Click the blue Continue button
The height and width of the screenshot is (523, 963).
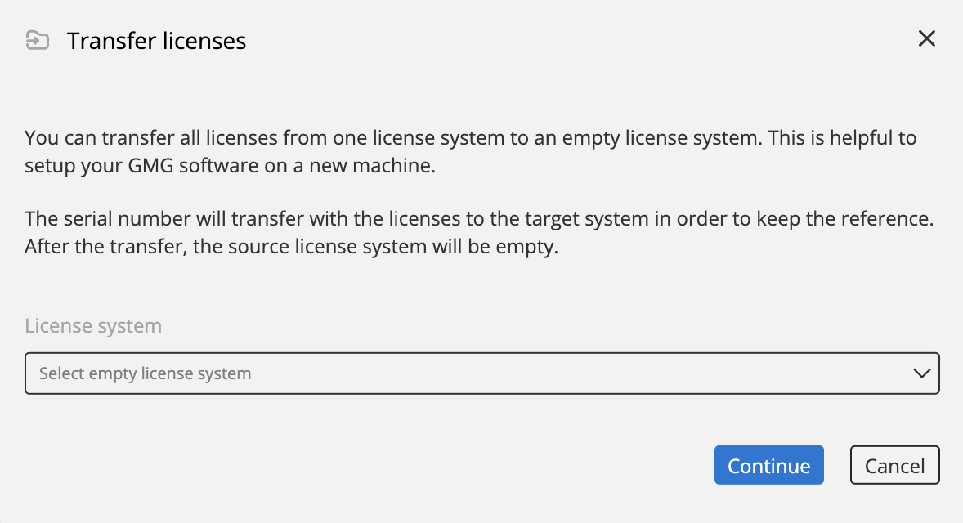tap(769, 465)
